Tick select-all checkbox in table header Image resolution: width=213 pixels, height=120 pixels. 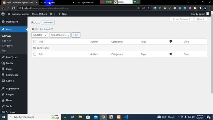[35, 41]
